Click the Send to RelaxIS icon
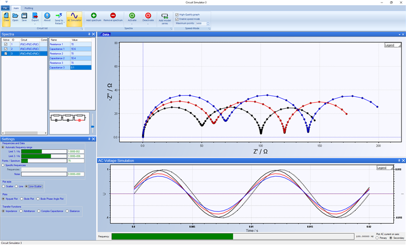 tap(59, 16)
